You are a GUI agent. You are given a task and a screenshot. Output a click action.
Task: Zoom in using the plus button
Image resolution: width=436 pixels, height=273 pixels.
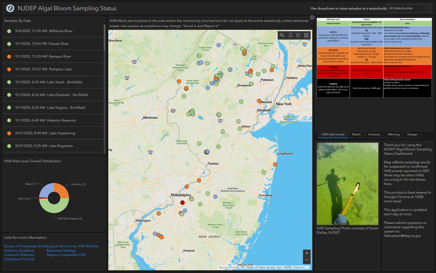click(307, 252)
